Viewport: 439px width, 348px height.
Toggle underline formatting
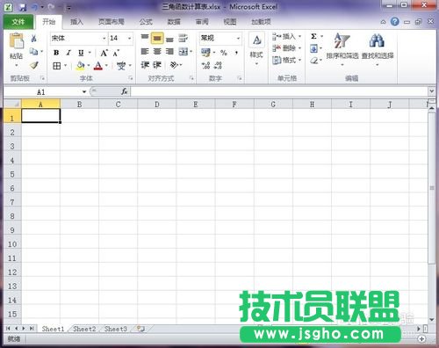(81, 53)
